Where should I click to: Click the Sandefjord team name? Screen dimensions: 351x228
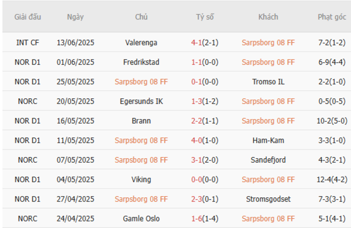pos(268,160)
